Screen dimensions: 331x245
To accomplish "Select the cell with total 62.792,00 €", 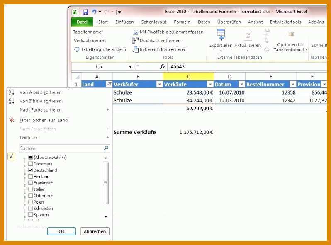I will 188,109.
